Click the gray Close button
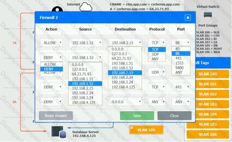Image resolution: width=232 pixels, height=142 pixels. [x=174, y=116]
